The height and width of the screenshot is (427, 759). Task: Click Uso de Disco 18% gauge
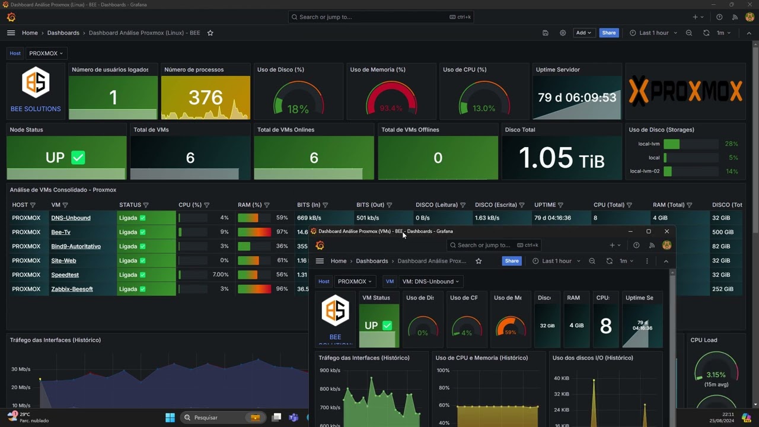pos(298,98)
